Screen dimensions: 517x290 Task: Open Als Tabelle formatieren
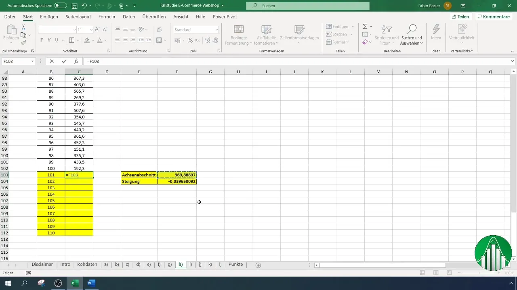pyautogui.click(x=266, y=34)
